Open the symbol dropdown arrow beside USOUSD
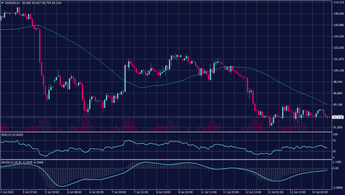This screenshot has width=345, height=195. 3,2
